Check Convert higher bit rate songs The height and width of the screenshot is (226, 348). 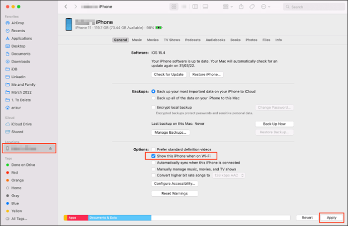[x=153, y=175]
